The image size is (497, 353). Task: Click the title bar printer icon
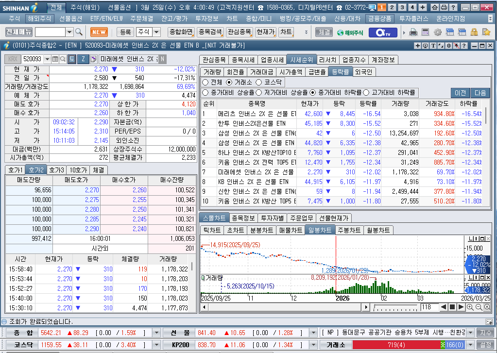(444, 7)
